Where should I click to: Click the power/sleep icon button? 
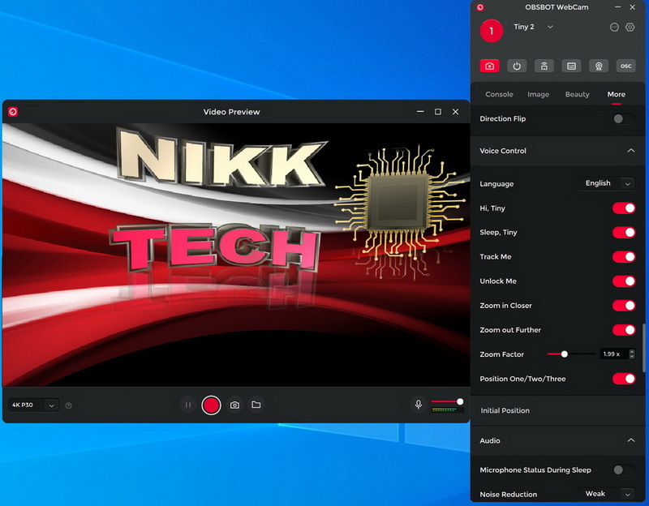[517, 66]
